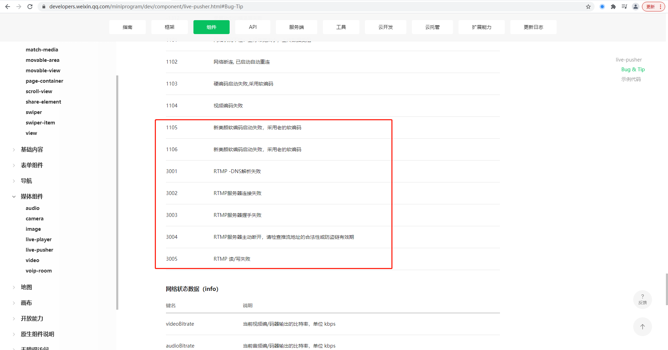
Task: Click the back-to-top arrow button
Action: (x=642, y=327)
